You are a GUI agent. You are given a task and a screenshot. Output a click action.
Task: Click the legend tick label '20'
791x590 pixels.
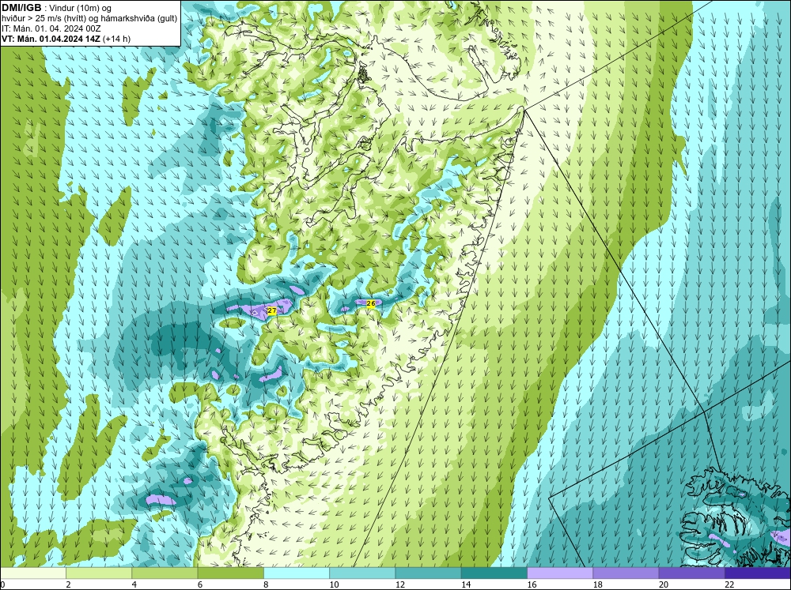click(x=664, y=584)
